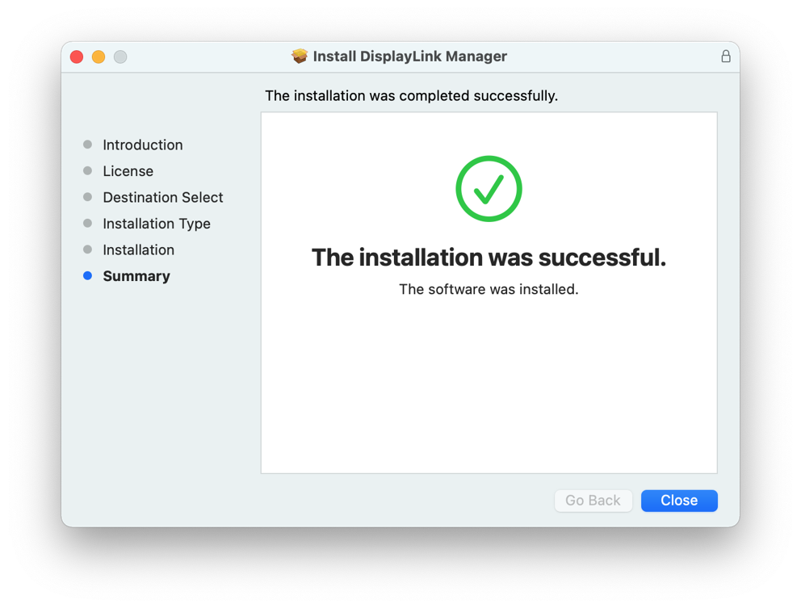Select the highlighted Summary step
801x608 pixels.
[x=136, y=275]
